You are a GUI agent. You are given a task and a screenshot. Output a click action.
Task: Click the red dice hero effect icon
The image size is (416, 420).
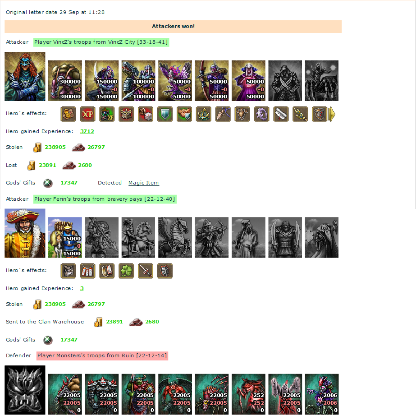[x=146, y=114]
